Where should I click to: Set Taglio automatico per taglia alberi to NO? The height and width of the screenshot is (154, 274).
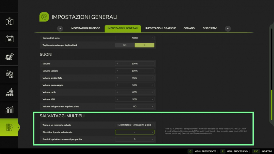click(x=125, y=45)
